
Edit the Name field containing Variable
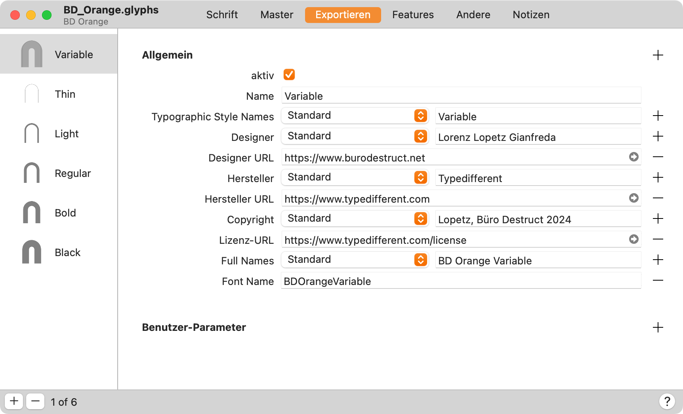tap(461, 96)
